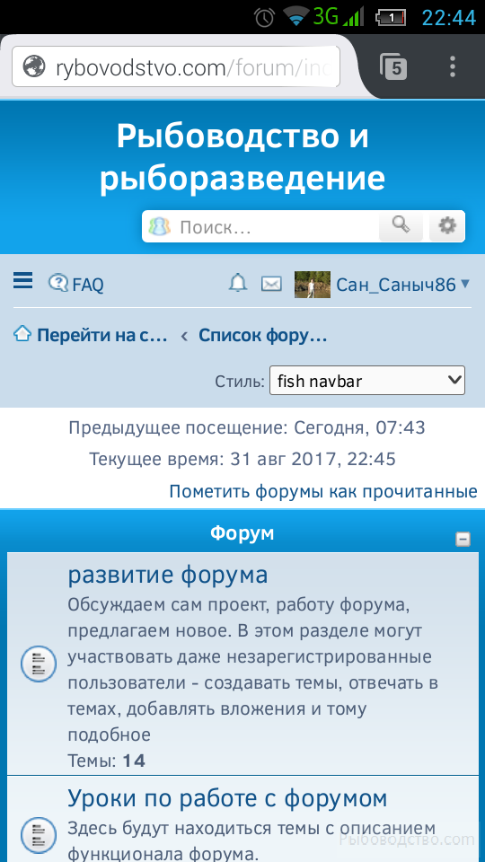The width and height of the screenshot is (485, 862).
Task: Click the user avatar thumbnail
Action: [313, 285]
